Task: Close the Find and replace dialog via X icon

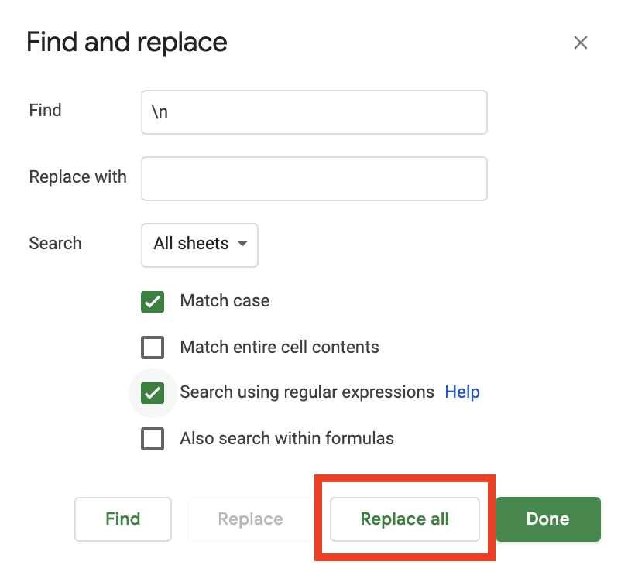Action: click(581, 43)
